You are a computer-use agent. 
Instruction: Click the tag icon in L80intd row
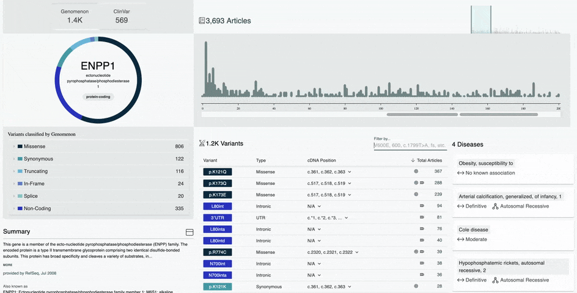click(422, 241)
